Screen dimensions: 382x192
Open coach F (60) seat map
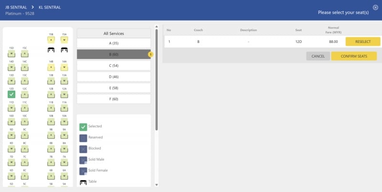[114, 99]
